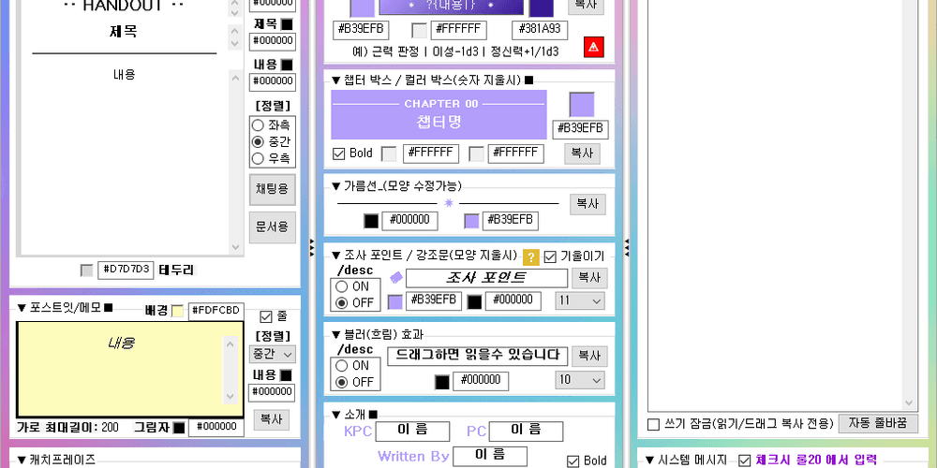Viewport: 937px width, 468px height.
Task: Click the 조사 포인트 text field
Action: [x=486, y=278]
